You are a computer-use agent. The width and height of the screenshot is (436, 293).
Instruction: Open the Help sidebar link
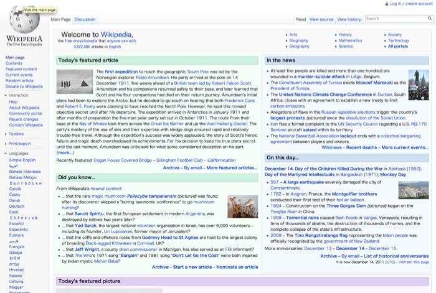coord(13,102)
